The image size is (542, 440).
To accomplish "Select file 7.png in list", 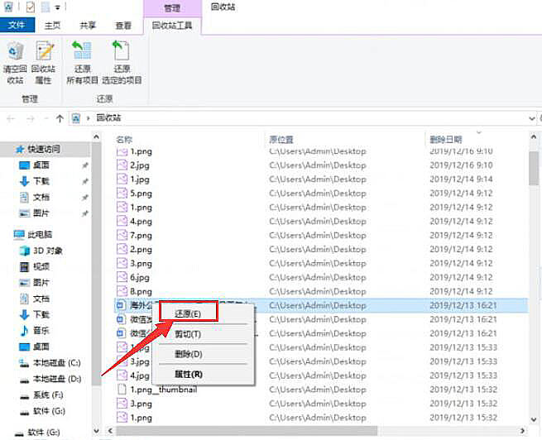I will 141,235.
